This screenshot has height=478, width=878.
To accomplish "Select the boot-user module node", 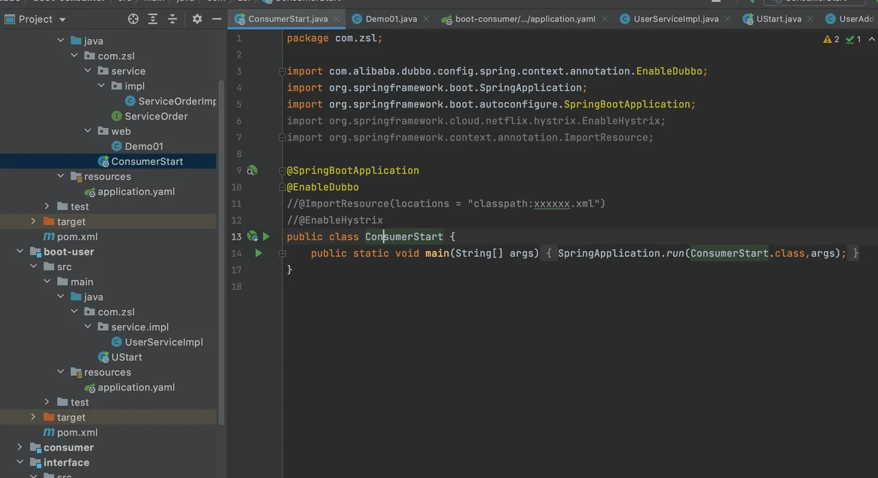I will (62, 252).
